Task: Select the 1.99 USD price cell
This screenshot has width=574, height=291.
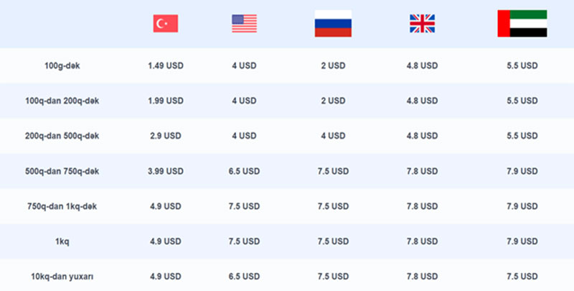Action: click(166, 101)
